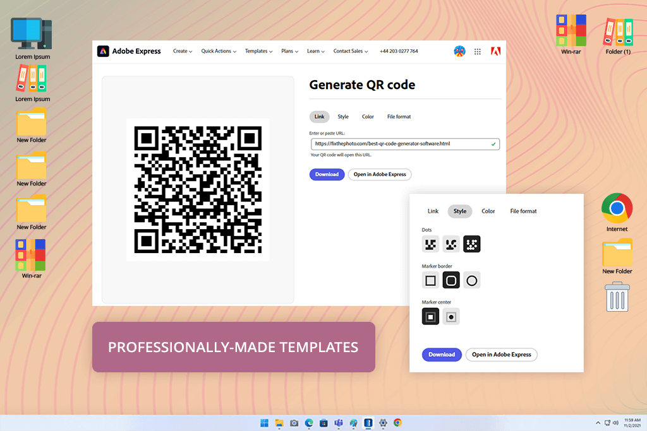
Task: Open the Internet Chrome desktop icon
Action: tap(617, 212)
